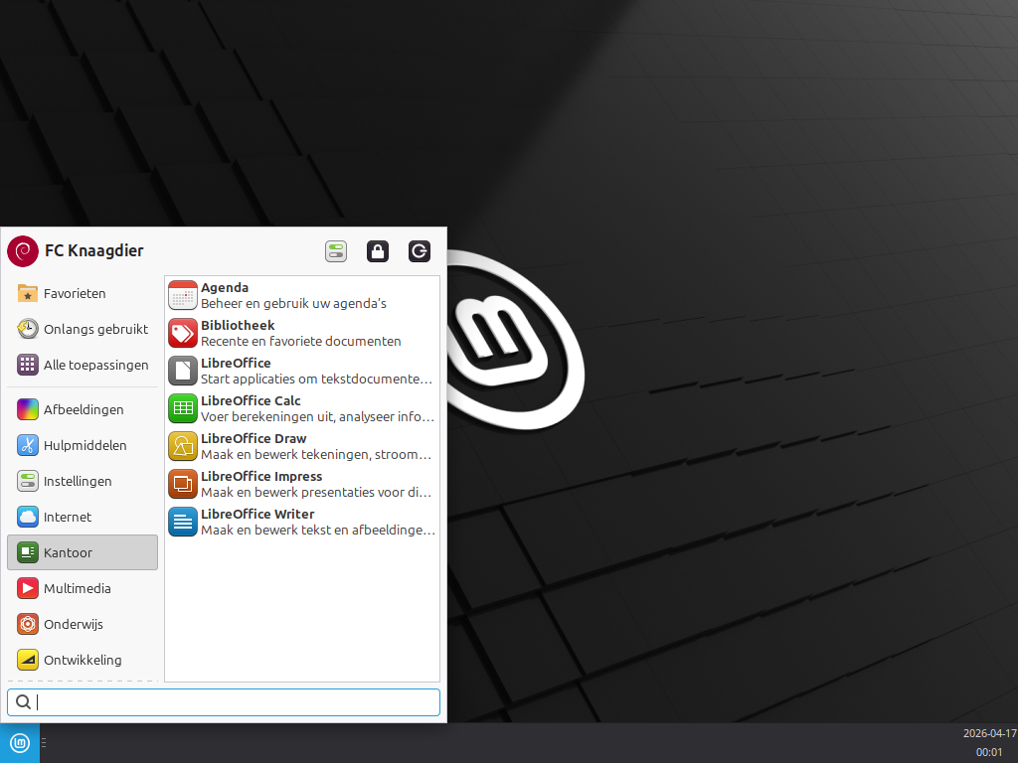
Task: Click the Bibliotheek entry title
Action: pyautogui.click(x=238, y=325)
